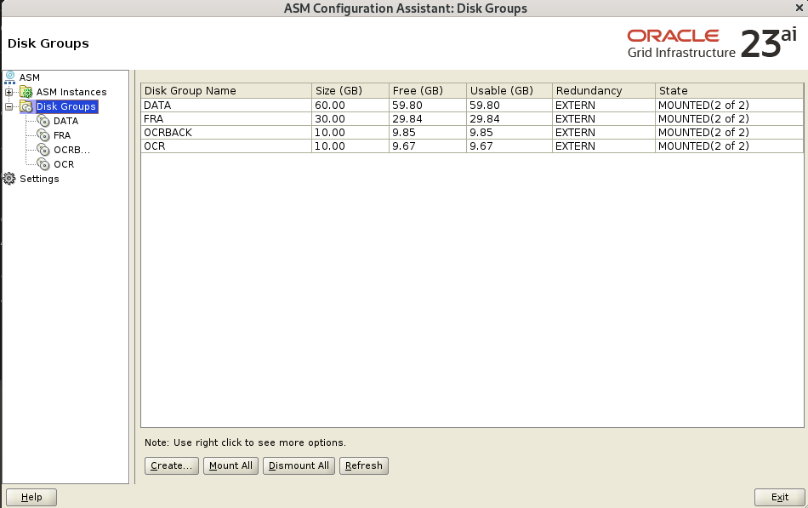Viewport: 808px width, 508px height.
Task: Click the DATA disk group tree icon
Action: pyautogui.click(x=43, y=121)
